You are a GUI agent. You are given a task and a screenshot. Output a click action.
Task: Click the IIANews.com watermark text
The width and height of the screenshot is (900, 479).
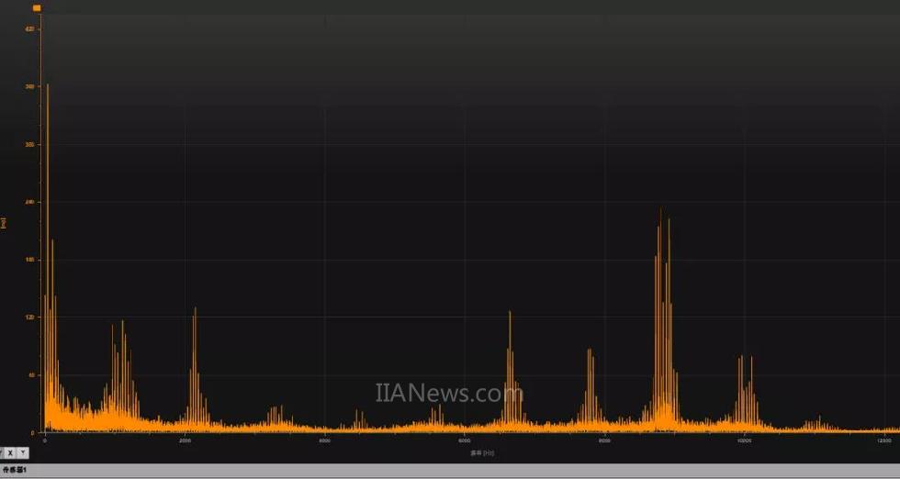449,394
